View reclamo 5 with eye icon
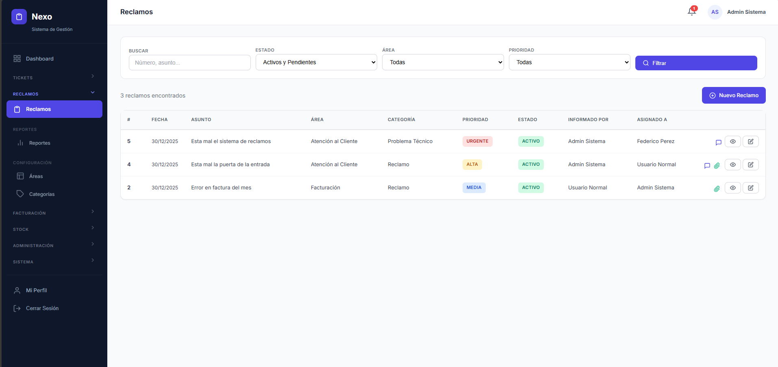The width and height of the screenshot is (778, 367). (732, 141)
